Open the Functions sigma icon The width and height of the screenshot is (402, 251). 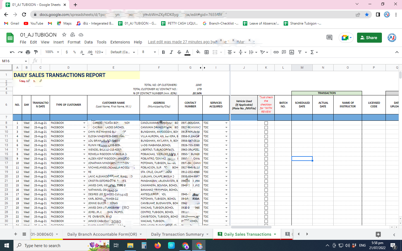point(312,52)
